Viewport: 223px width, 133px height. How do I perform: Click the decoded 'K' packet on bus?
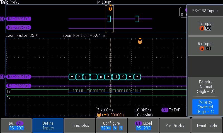coord(123,77)
